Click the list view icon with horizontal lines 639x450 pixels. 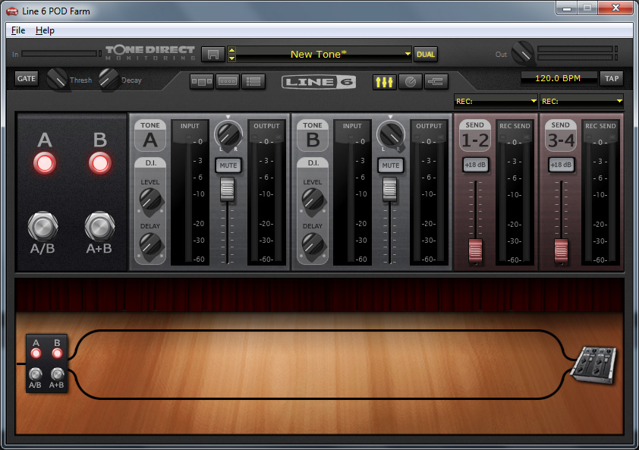tap(253, 81)
